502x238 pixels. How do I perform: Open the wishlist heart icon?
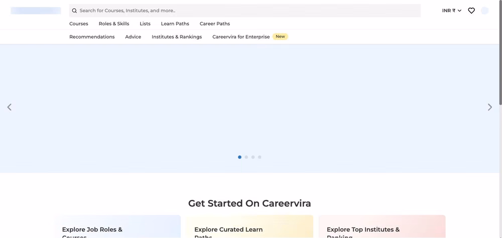[471, 11]
